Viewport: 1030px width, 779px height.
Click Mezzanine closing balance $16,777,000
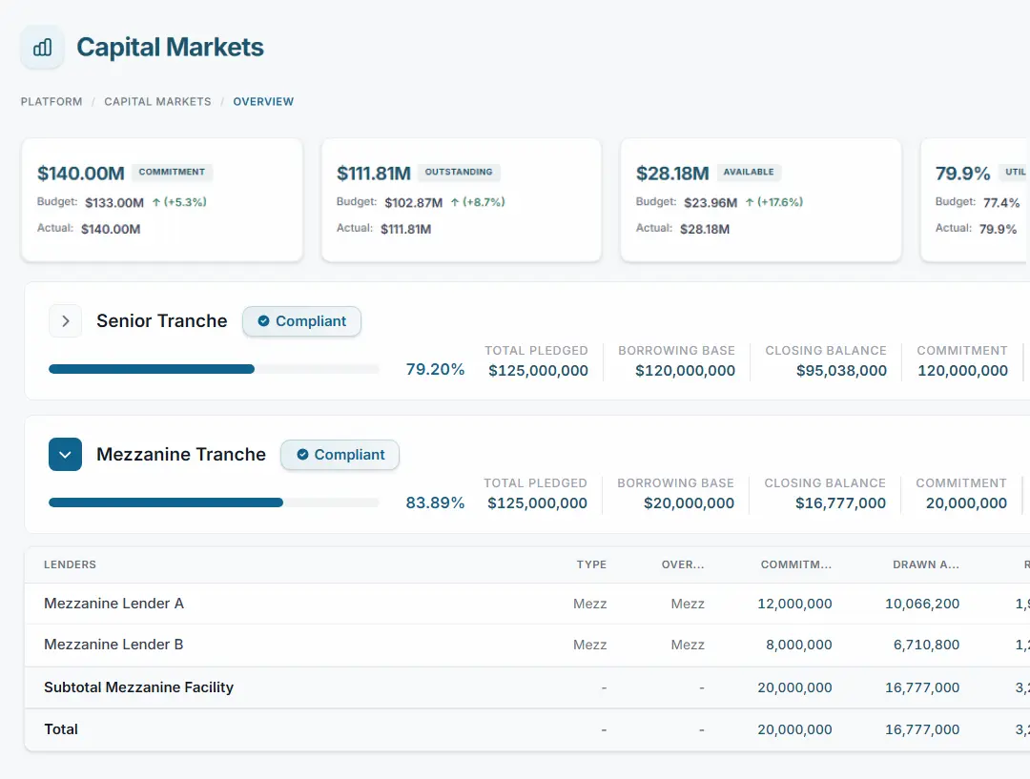tap(840, 503)
